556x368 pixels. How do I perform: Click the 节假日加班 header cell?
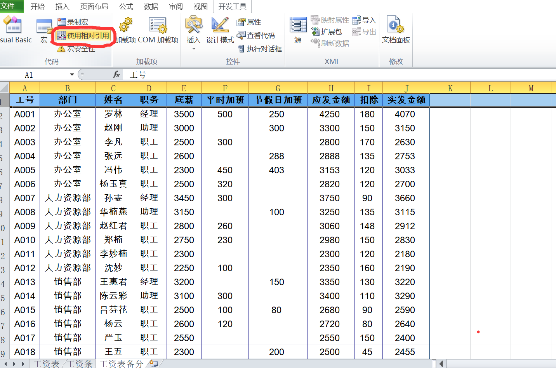[x=278, y=100]
